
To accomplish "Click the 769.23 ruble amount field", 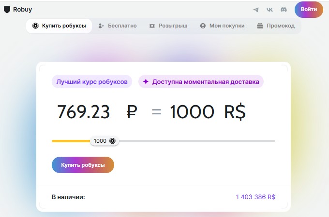I will [84, 112].
